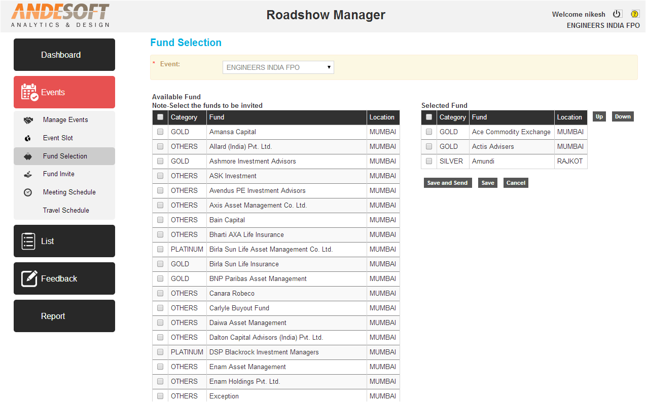Open help via the yellow question mark icon

pyautogui.click(x=635, y=14)
